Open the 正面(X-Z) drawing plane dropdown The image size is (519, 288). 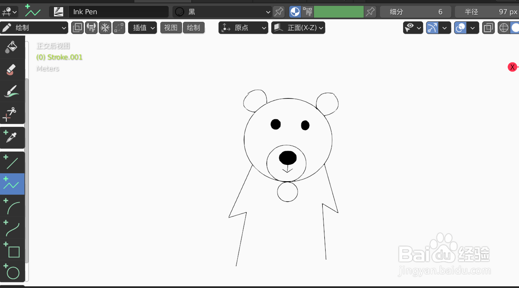click(298, 28)
